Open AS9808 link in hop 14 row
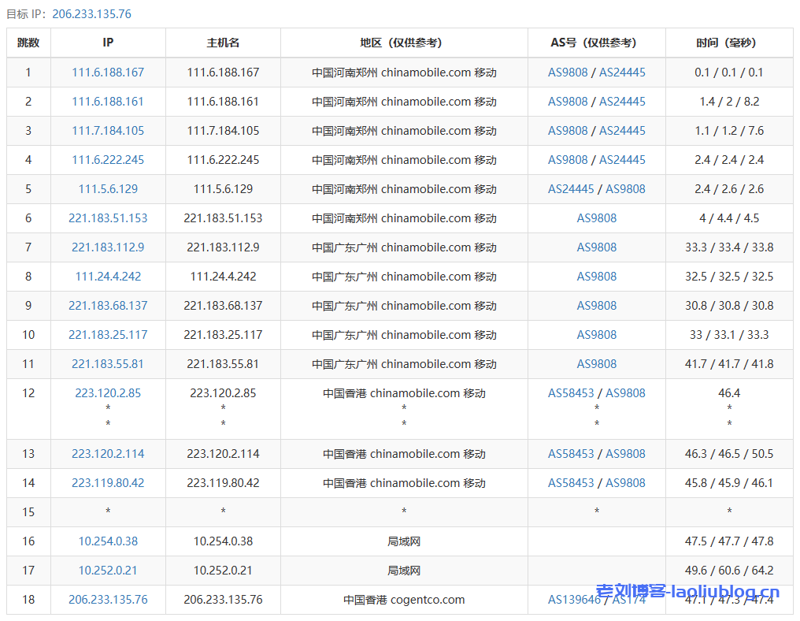The width and height of the screenshot is (800, 621). [x=625, y=483]
